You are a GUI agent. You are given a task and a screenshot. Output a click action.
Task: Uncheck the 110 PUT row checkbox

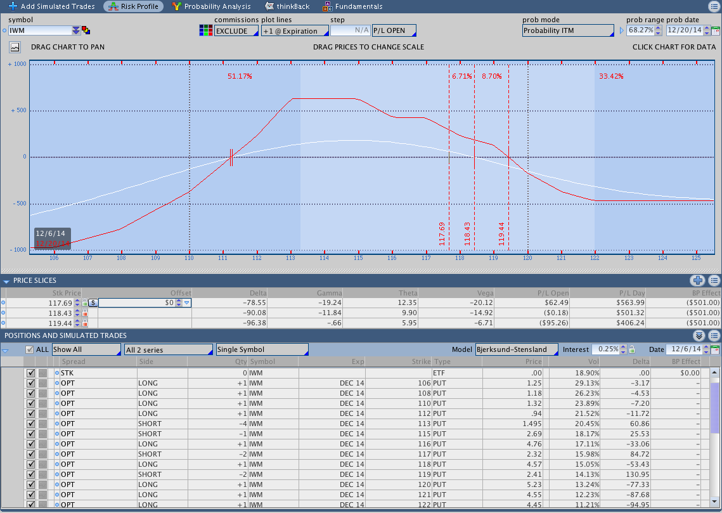click(x=31, y=403)
